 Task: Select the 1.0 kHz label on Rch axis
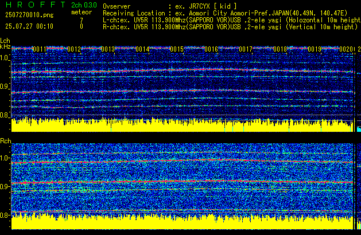pyautogui.click(x=5, y=158)
